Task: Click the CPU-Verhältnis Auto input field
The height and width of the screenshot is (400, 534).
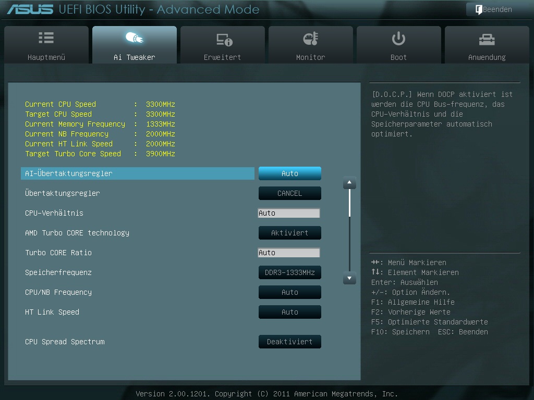Action: coord(289,213)
